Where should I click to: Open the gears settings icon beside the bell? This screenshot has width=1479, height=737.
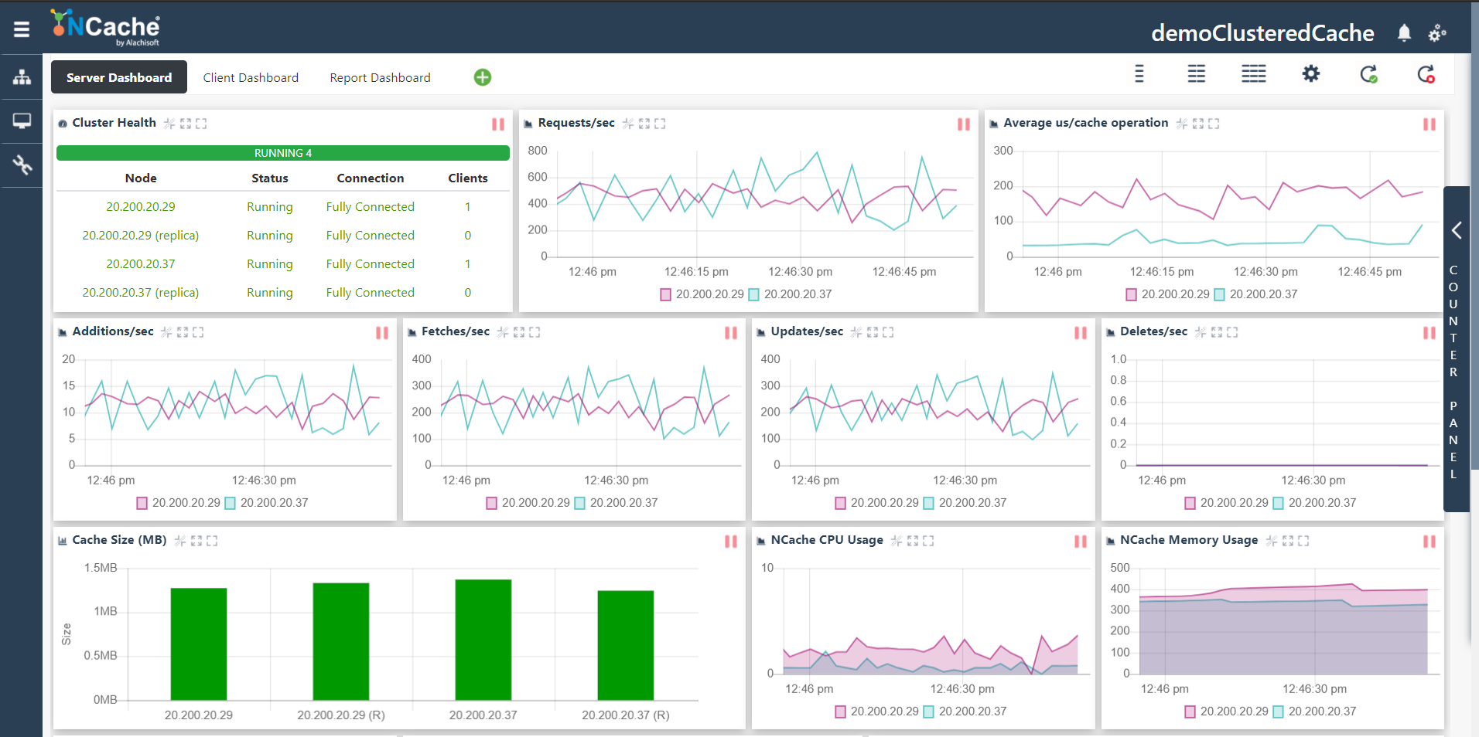(1437, 33)
